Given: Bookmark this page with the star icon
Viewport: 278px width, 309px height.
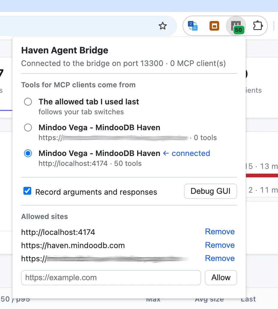Looking at the screenshot, I should pyautogui.click(x=163, y=26).
